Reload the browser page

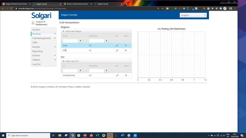(11, 8)
